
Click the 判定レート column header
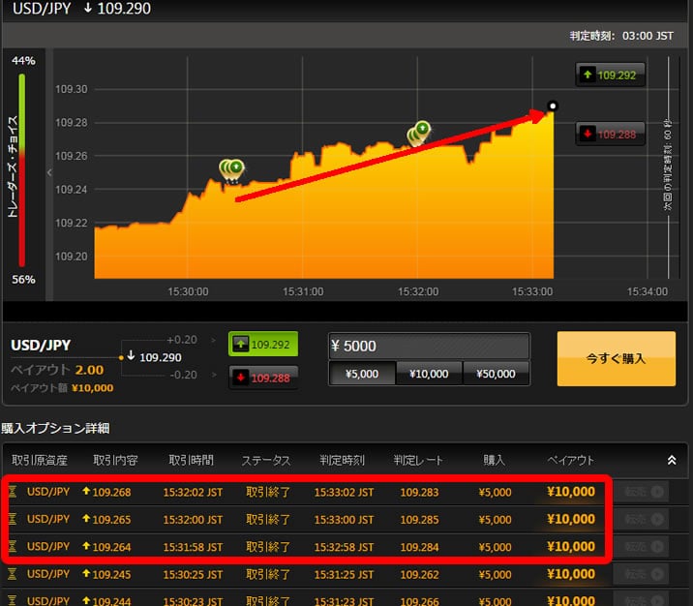[418, 460]
